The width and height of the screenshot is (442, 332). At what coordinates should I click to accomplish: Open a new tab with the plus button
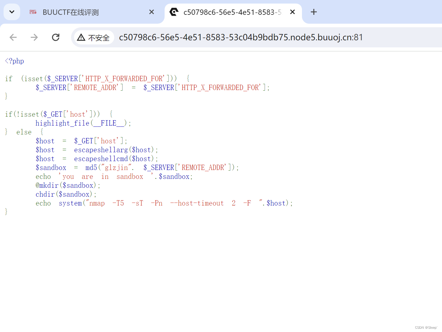[x=314, y=12]
